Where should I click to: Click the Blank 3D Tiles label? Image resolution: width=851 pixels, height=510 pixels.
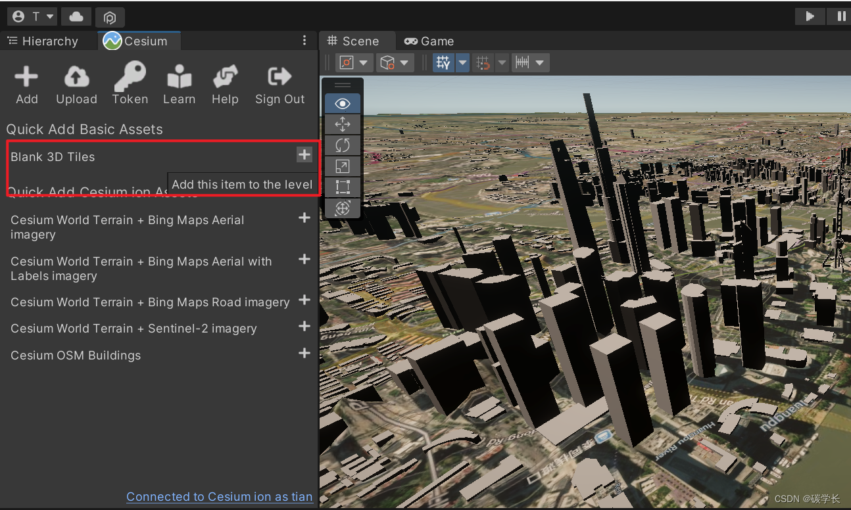pos(53,157)
